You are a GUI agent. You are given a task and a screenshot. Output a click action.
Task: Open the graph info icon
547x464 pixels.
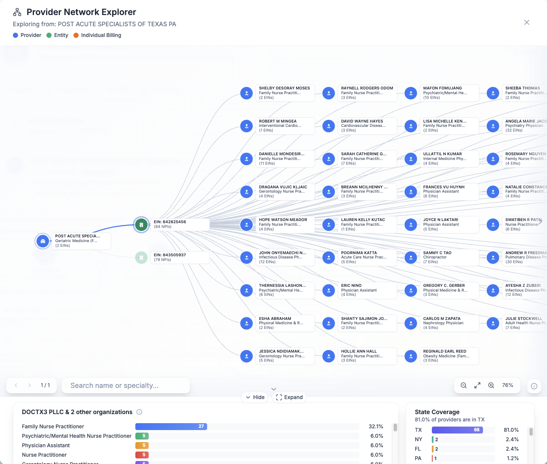(534, 386)
